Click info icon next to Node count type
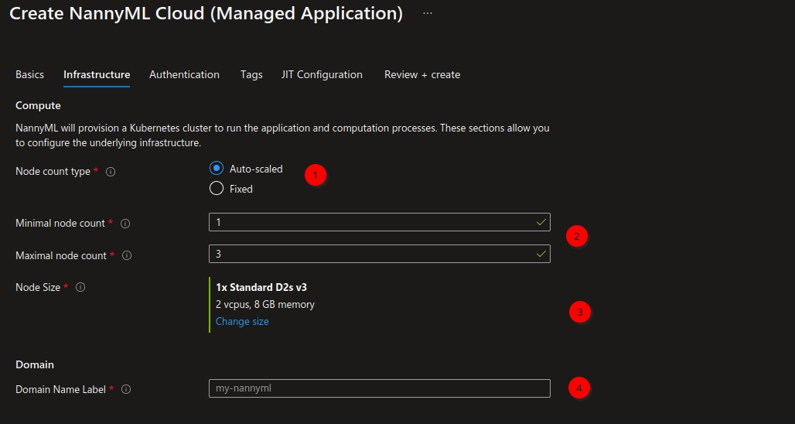The width and height of the screenshot is (795, 424). click(x=110, y=172)
